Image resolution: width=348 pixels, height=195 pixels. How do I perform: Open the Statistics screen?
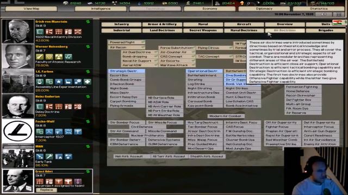point(319,9)
